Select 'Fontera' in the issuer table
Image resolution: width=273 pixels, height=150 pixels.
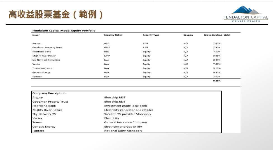[37, 77]
